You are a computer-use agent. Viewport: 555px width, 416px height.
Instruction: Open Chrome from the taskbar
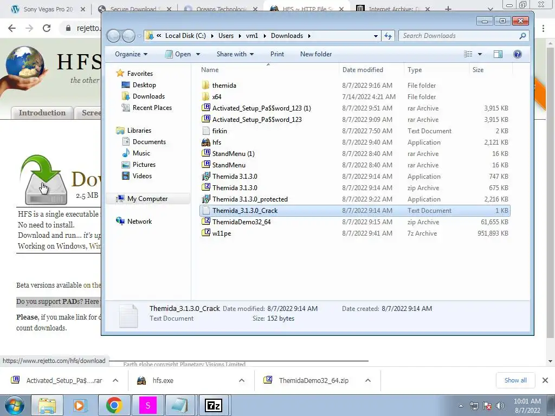pyautogui.click(x=114, y=405)
